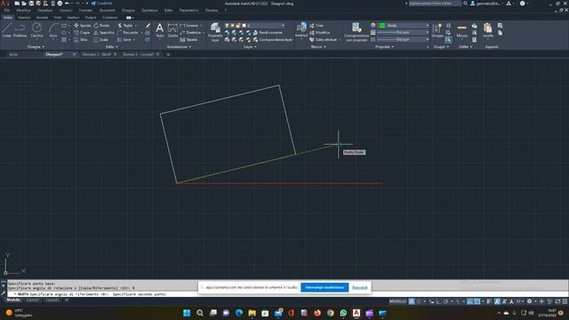This screenshot has width=569, height=320.
Task: Expand the Annotazione panel
Action: [179, 47]
